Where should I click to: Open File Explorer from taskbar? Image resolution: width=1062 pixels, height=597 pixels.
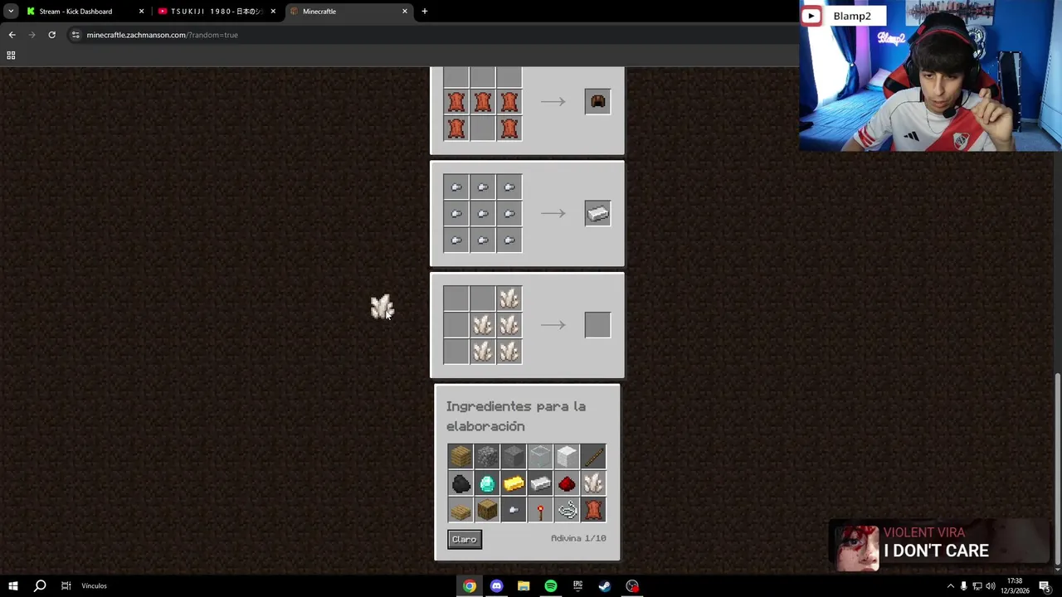tap(524, 586)
